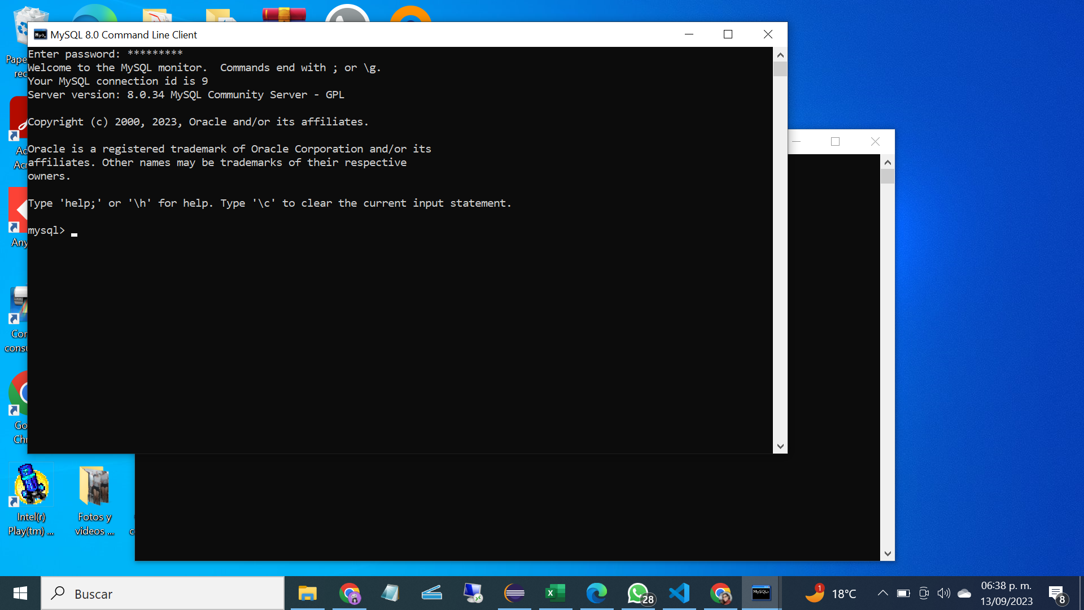The image size is (1084, 610).
Task: Open Chrome icon with profile photo
Action: pos(720,593)
